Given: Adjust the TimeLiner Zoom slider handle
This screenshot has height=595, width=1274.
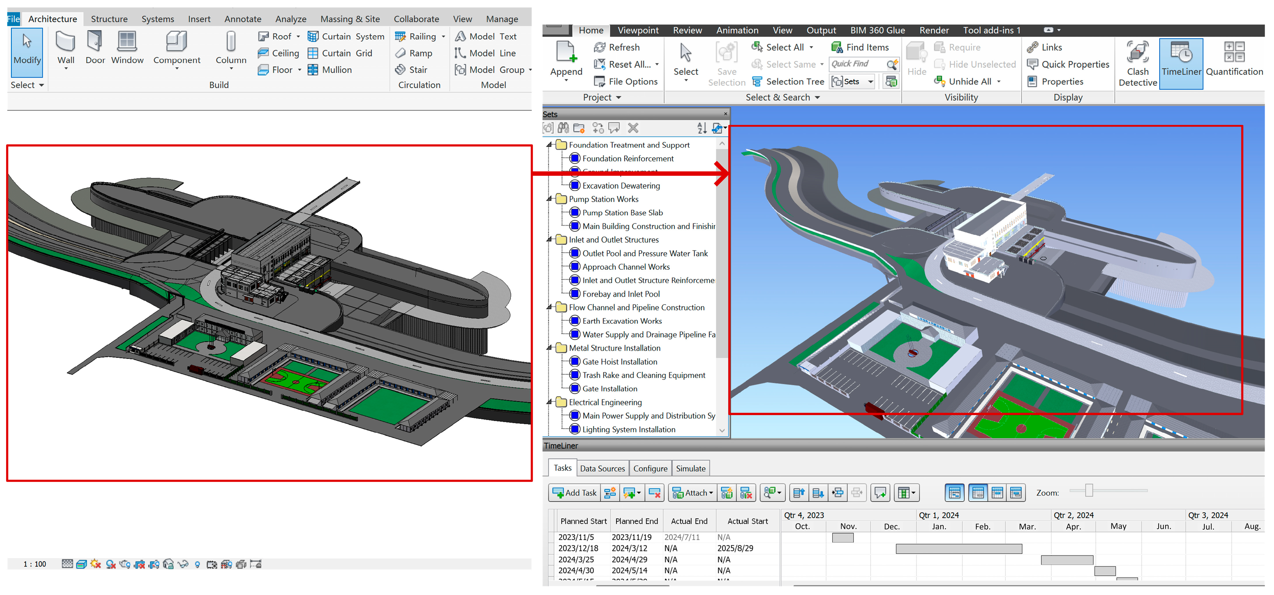Looking at the screenshot, I should [1089, 490].
